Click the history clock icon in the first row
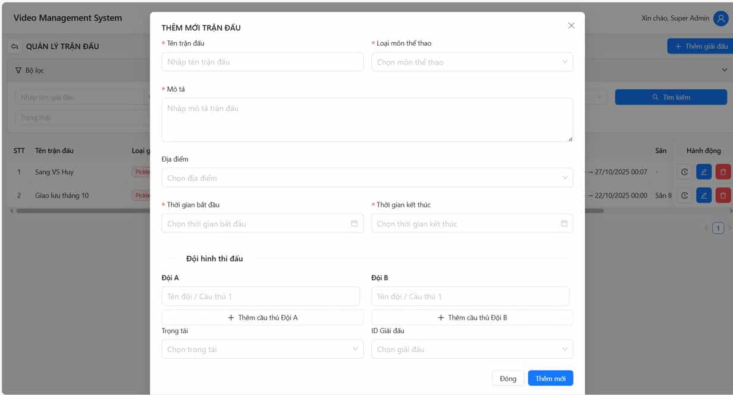 pyautogui.click(x=684, y=172)
